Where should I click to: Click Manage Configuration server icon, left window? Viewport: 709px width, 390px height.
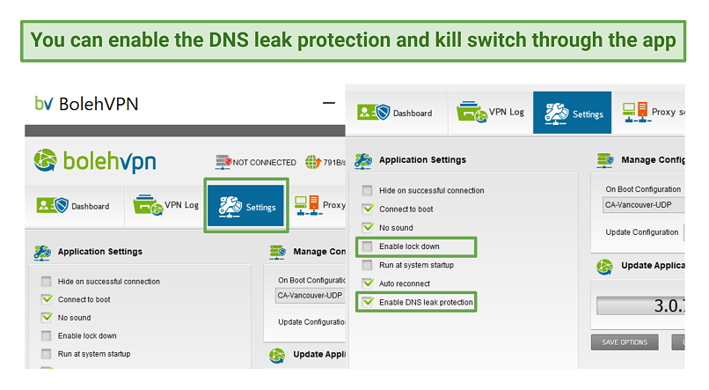278,253
